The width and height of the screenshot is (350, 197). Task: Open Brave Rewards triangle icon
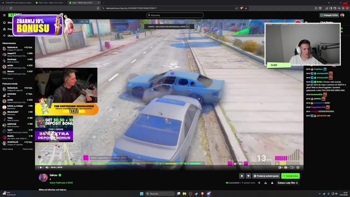(246, 8)
